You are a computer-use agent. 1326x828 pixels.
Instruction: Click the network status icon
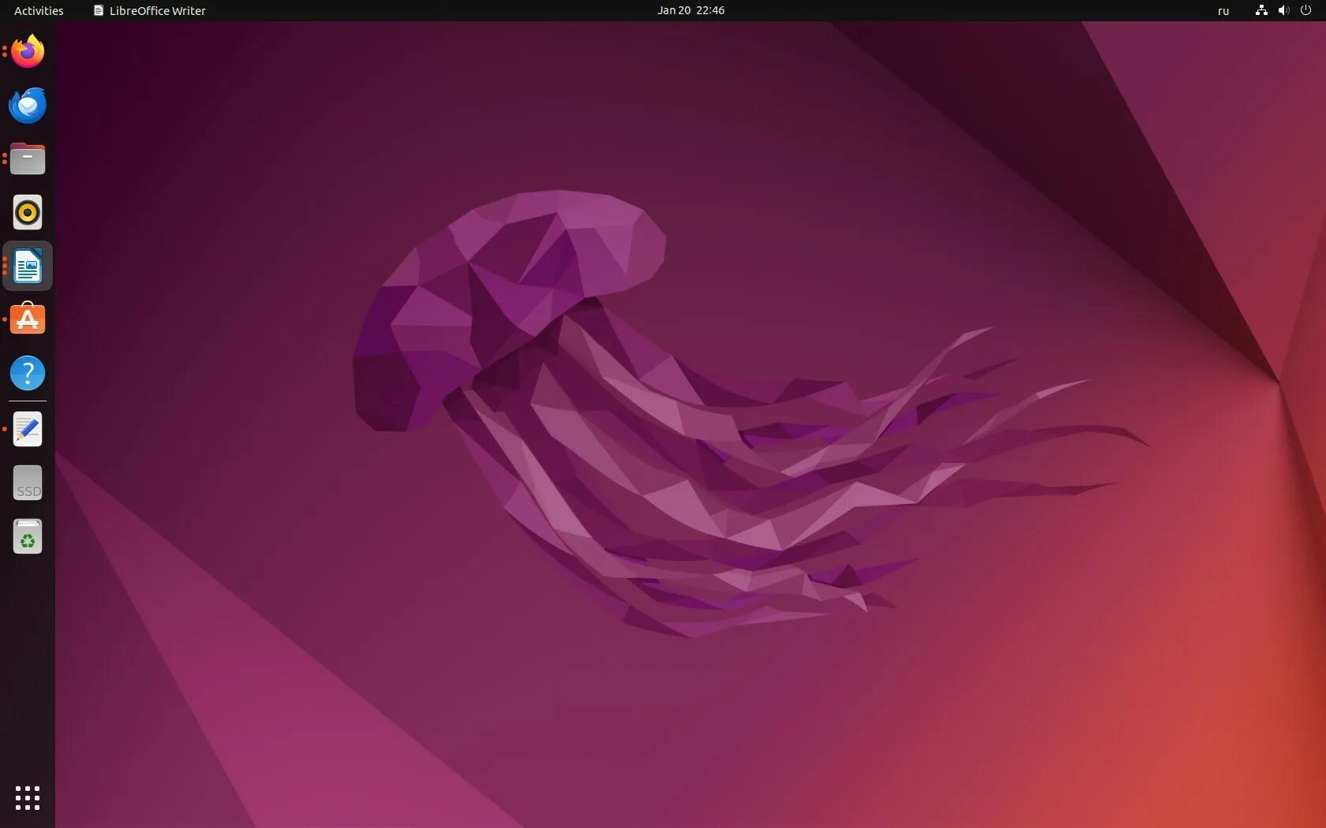tap(1261, 10)
